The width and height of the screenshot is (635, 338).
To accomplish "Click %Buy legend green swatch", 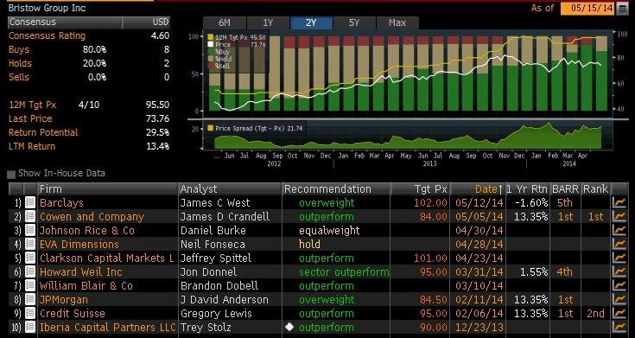I will click(211, 52).
